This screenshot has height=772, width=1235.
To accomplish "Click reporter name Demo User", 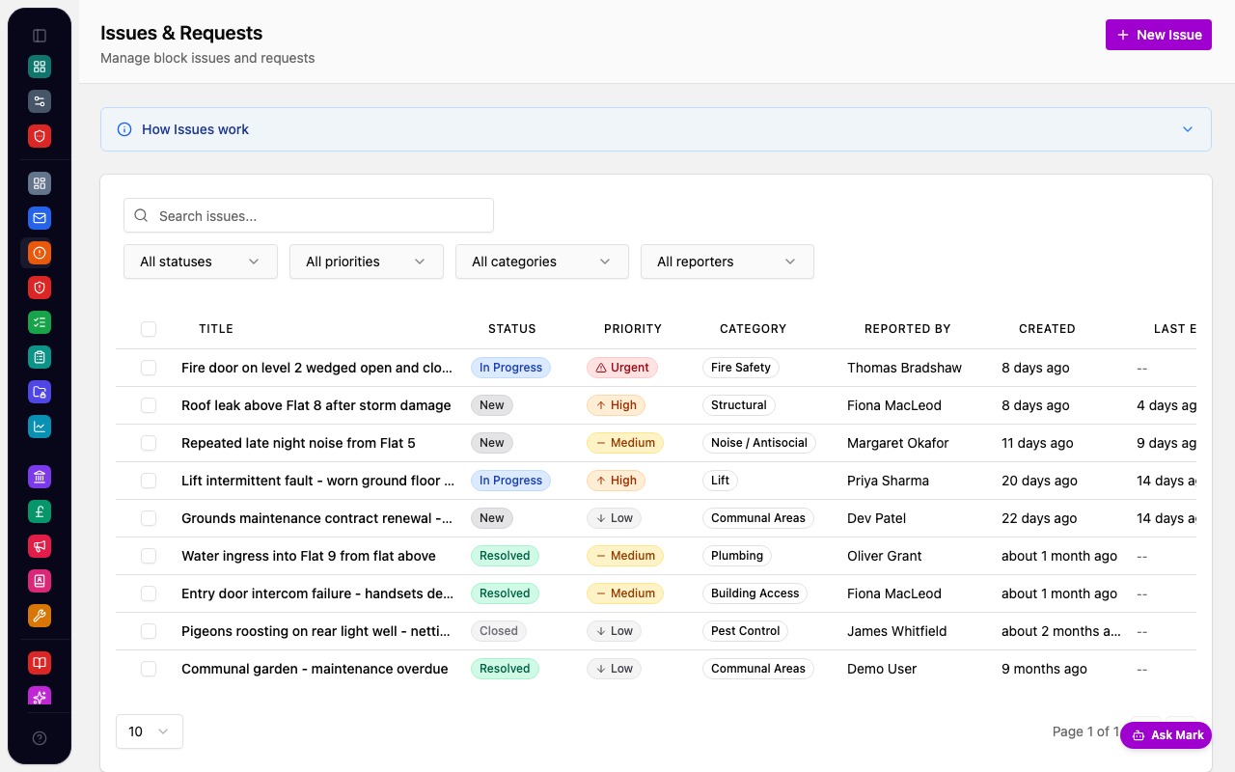I will coord(882,669).
